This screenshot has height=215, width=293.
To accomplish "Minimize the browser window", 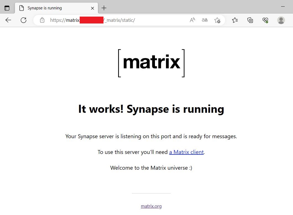I will 283,7.
